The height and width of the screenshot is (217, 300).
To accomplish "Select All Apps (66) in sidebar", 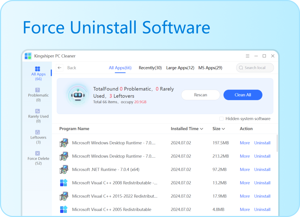I will click(38, 74).
